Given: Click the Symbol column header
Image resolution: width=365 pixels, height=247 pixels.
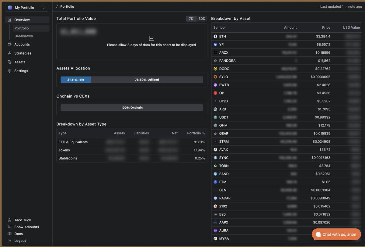Looking at the screenshot, I should [x=220, y=27].
